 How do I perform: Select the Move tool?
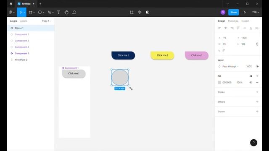[x=21, y=12]
